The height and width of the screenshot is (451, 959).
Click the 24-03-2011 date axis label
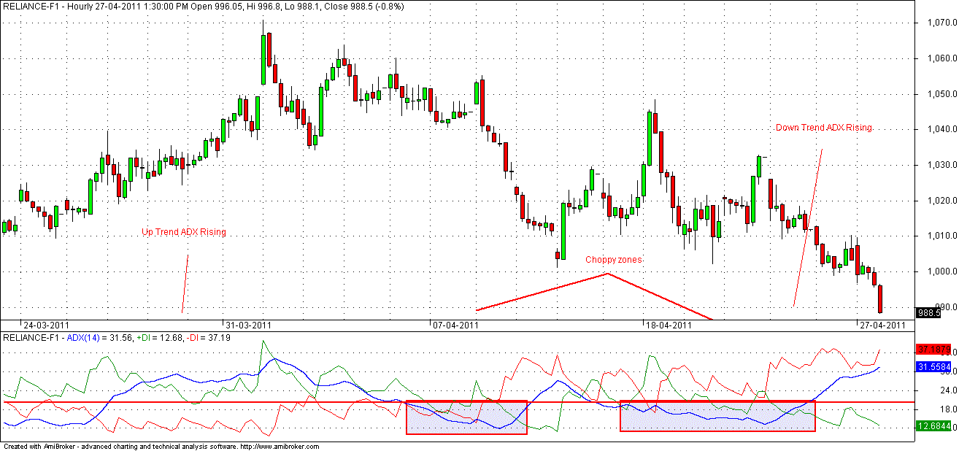46,325
